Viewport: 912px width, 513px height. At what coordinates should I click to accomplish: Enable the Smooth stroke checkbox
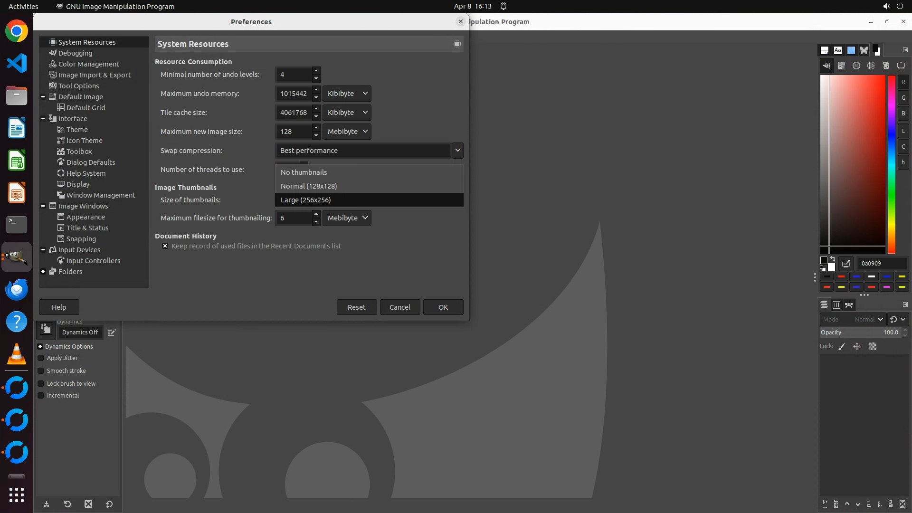[41, 371]
